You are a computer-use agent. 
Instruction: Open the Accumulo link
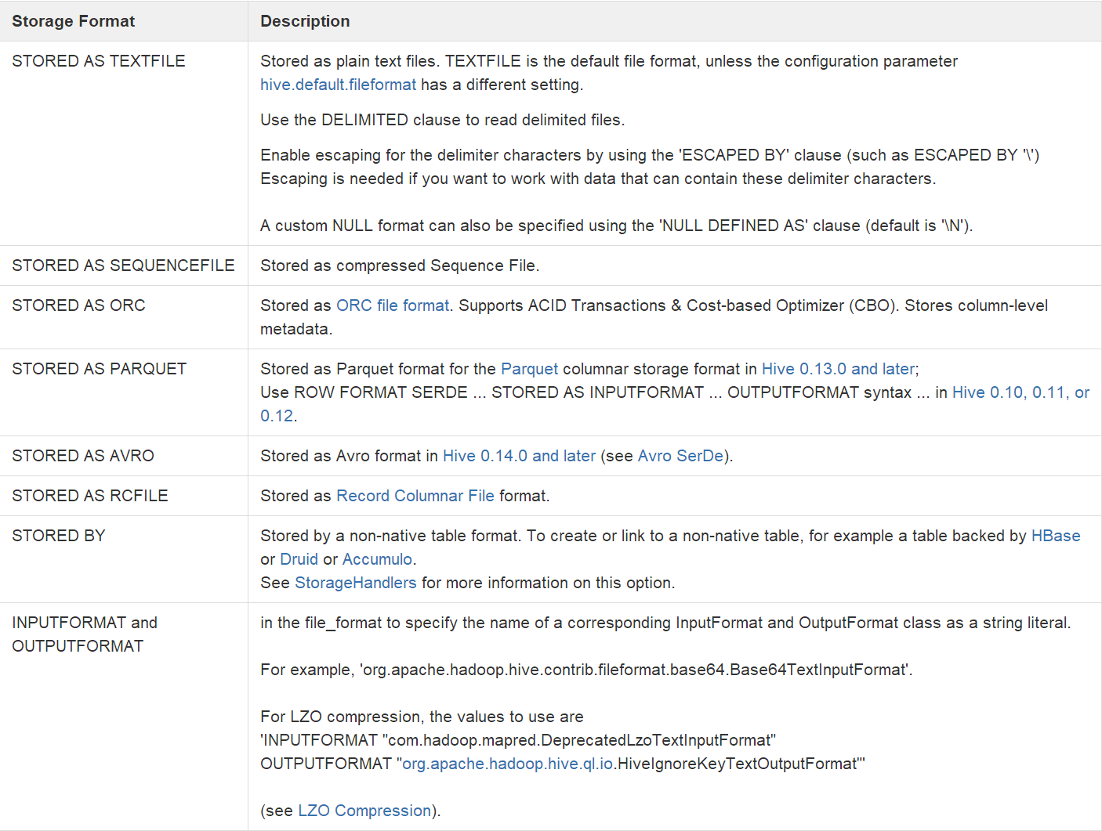pos(377,559)
